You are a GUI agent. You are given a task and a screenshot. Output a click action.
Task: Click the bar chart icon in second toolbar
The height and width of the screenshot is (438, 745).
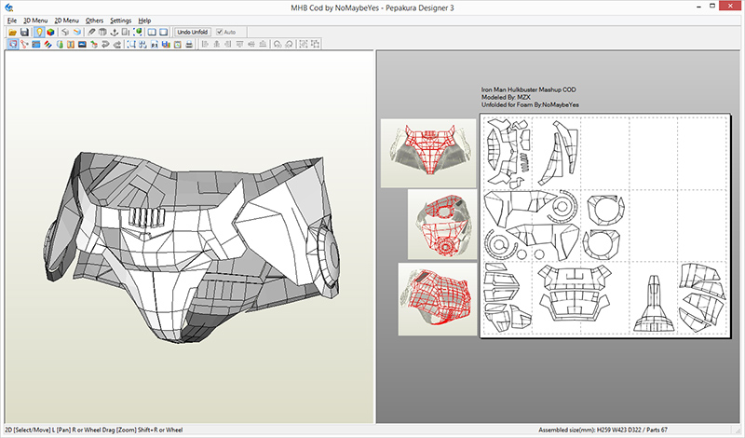click(x=166, y=44)
